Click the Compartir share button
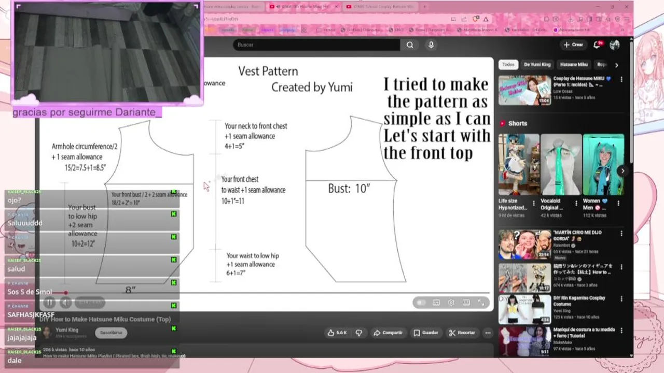This screenshot has width=664, height=373. coord(388,333)
